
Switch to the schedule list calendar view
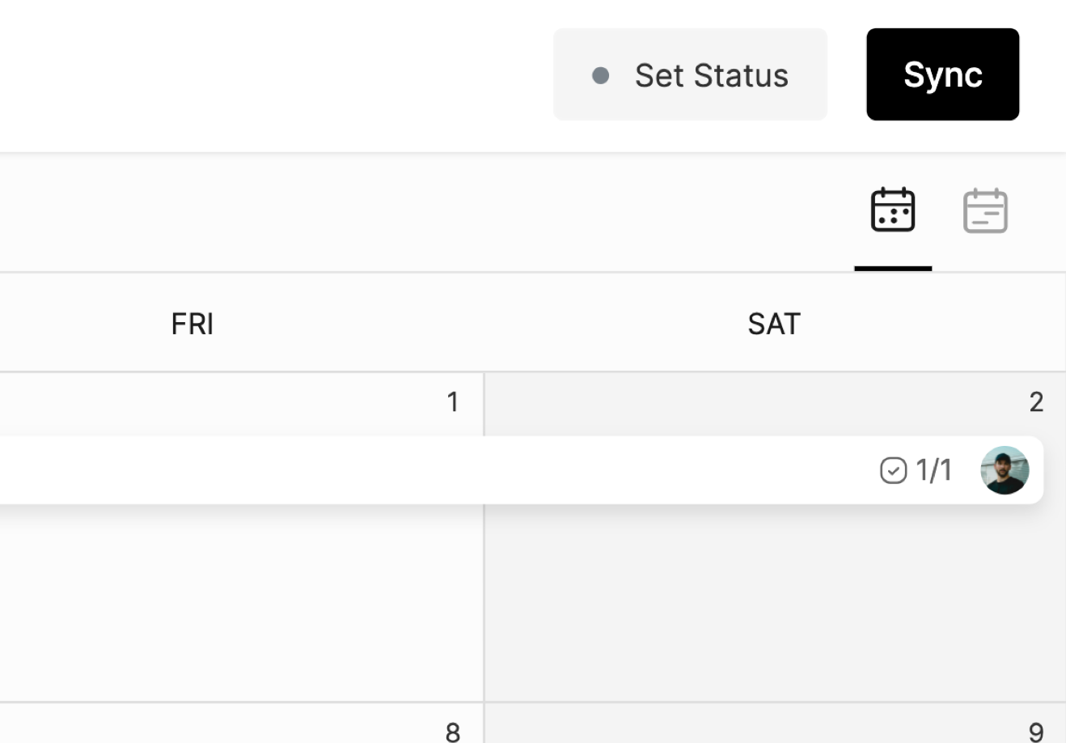[x=984, y=210]
